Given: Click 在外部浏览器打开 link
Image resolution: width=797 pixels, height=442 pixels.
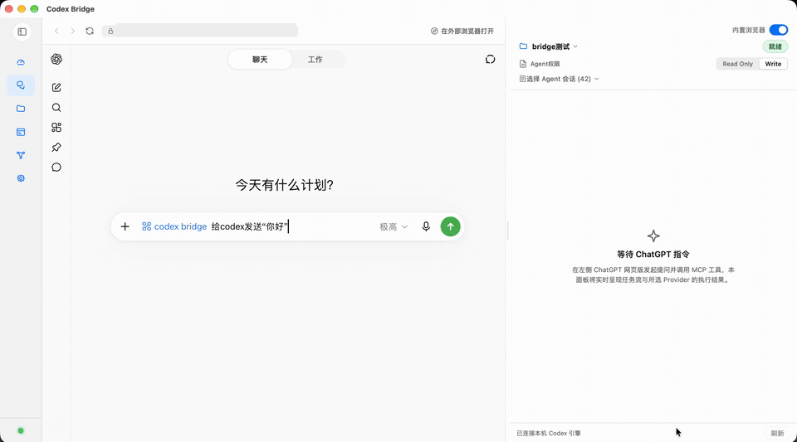Looking at the screenshot, I should point(462,31).
